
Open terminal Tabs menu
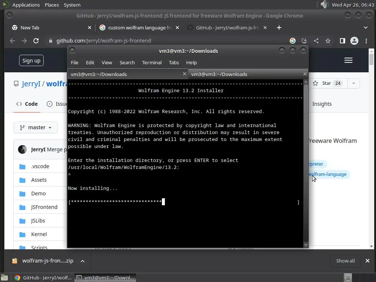[x=174, y=62]
